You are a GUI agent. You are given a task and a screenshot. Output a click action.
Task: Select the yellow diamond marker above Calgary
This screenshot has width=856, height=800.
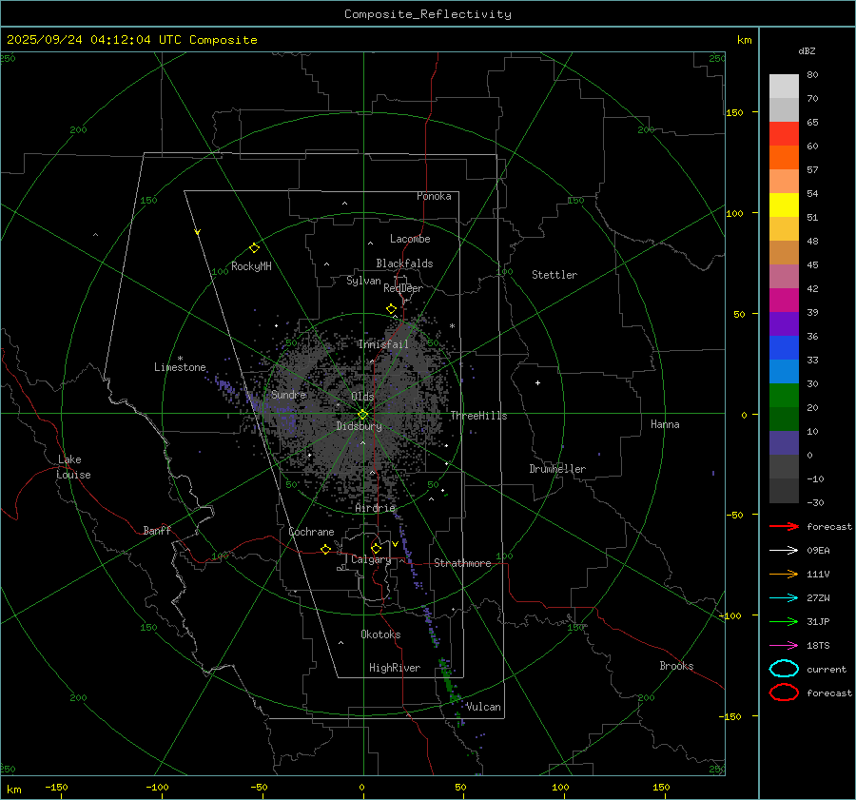pyautogui.click(x=376, y=548)
